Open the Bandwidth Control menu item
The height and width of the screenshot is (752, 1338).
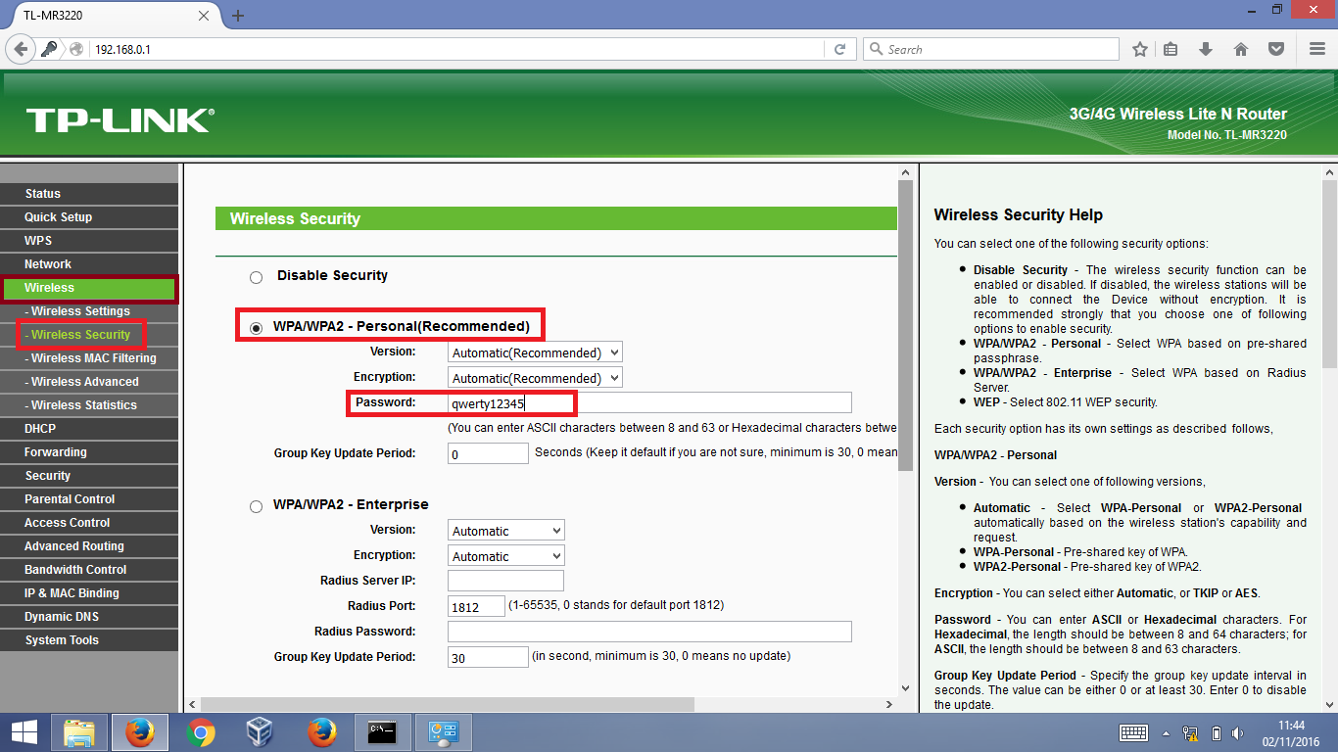(89, 570)
